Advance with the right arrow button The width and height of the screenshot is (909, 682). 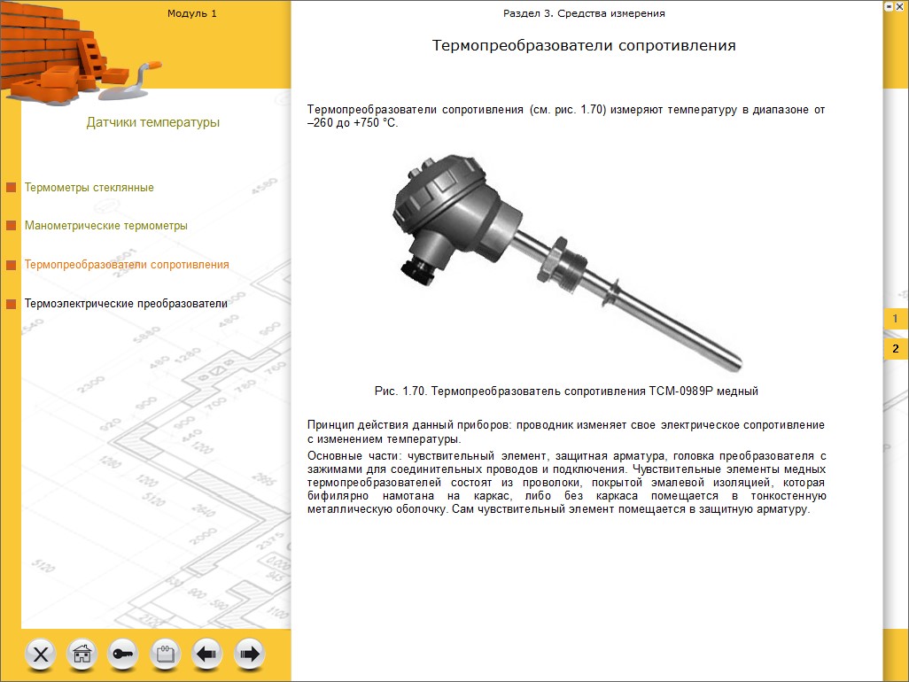[x=250, y=655]
